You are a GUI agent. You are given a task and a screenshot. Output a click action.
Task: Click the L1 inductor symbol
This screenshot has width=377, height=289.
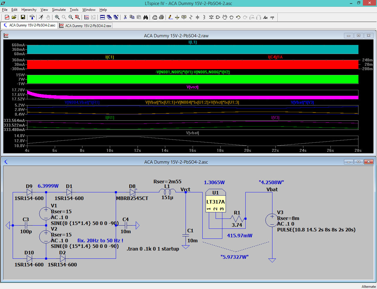click(167, 191)
